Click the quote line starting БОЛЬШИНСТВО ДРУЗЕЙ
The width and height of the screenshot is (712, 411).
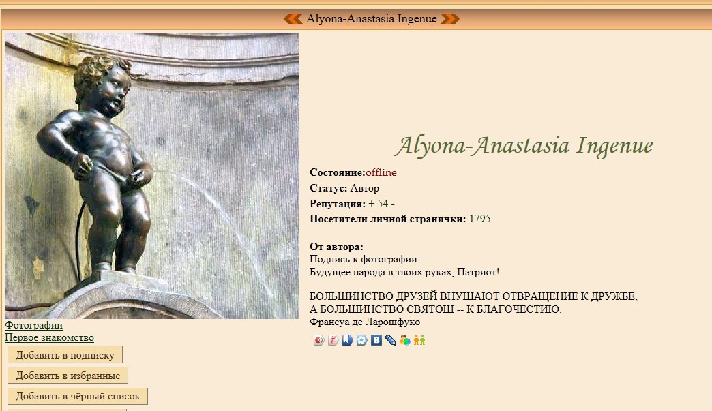pos(473,296)
